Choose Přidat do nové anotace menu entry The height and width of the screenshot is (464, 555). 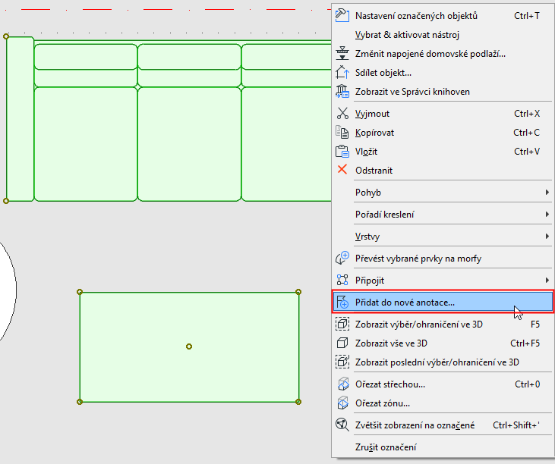[x=443, y=302]
